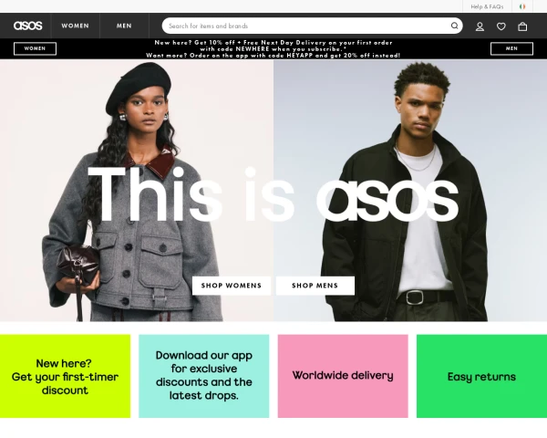Select the WOMEN tab in header
Viewport: 547px width, 438px height.
click(75, 26)
